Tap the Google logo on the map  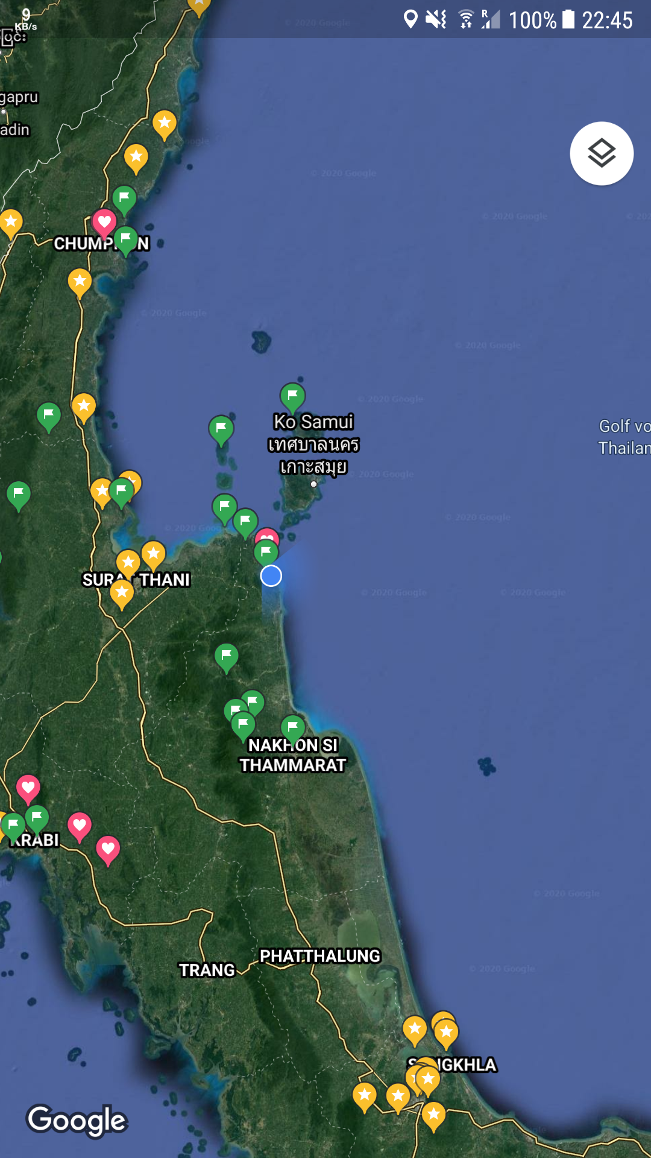tap(77, 1120)
